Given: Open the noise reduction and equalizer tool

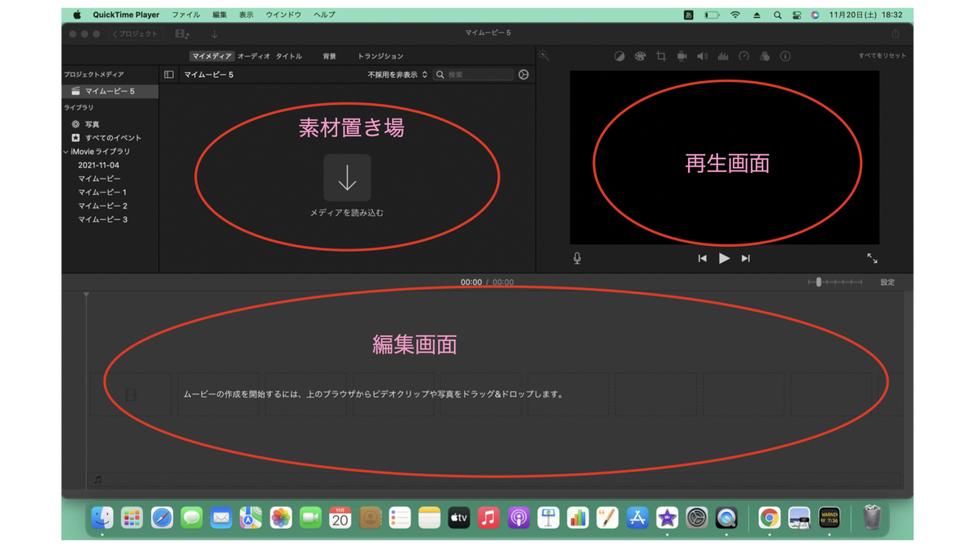Looking at the screenshot, I should pos(722,56).
